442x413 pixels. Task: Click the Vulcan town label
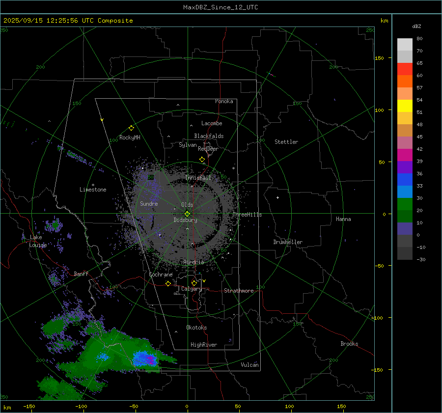249,365
